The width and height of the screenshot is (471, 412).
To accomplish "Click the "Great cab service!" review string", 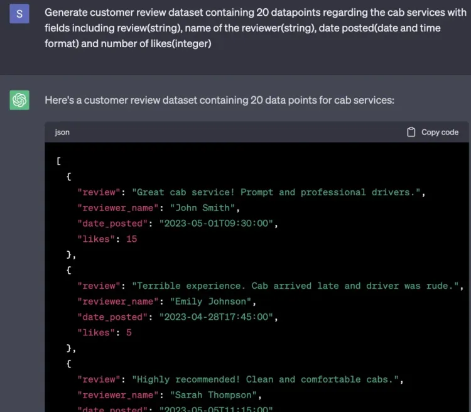I will pyautogui.click(x=276, y=192).
